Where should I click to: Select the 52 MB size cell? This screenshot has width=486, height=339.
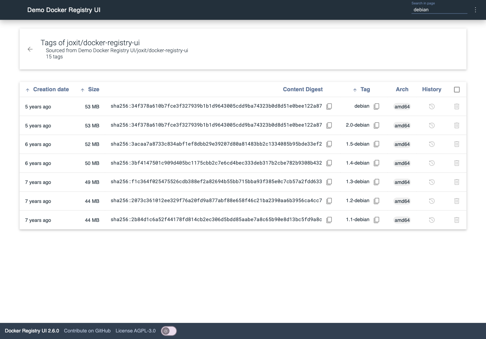click(92, 145)
